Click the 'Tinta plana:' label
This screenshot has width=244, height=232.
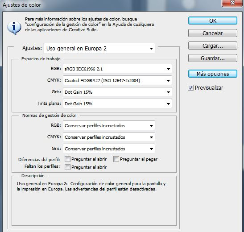point(49,104)
